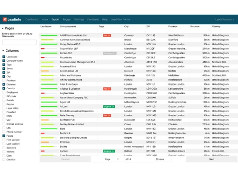Enable the Duration column checkbox

[x=4, y=159]
